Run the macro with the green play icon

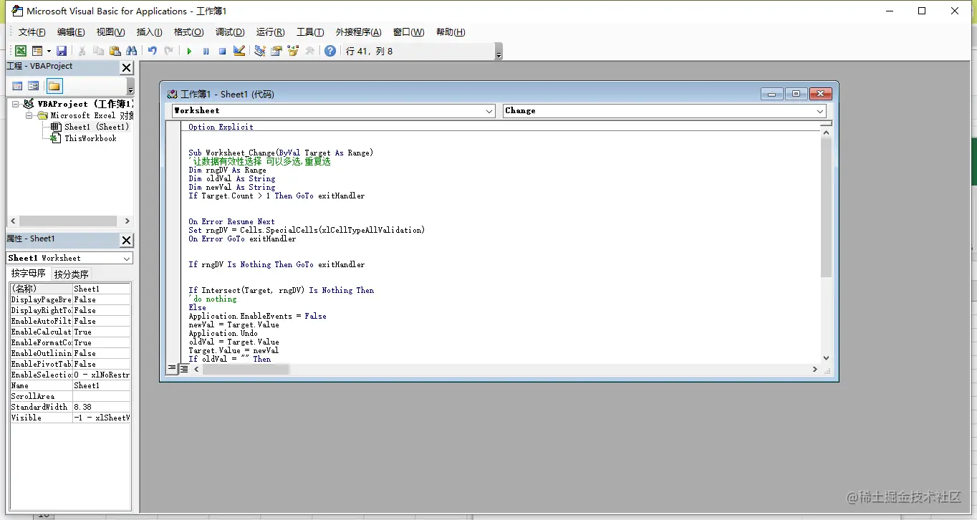(x=189, y=51)
